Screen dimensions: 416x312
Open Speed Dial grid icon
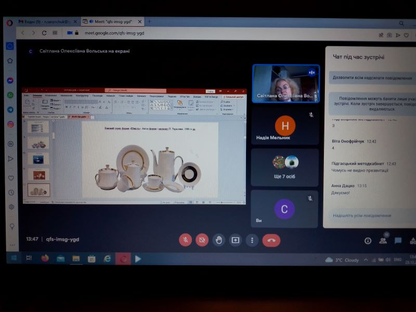pos(55,33)
